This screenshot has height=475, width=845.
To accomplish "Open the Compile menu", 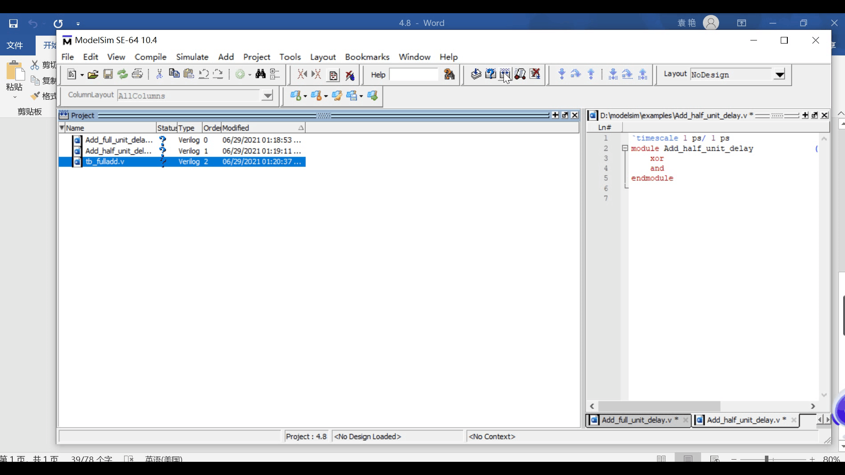I will (151, 57).
